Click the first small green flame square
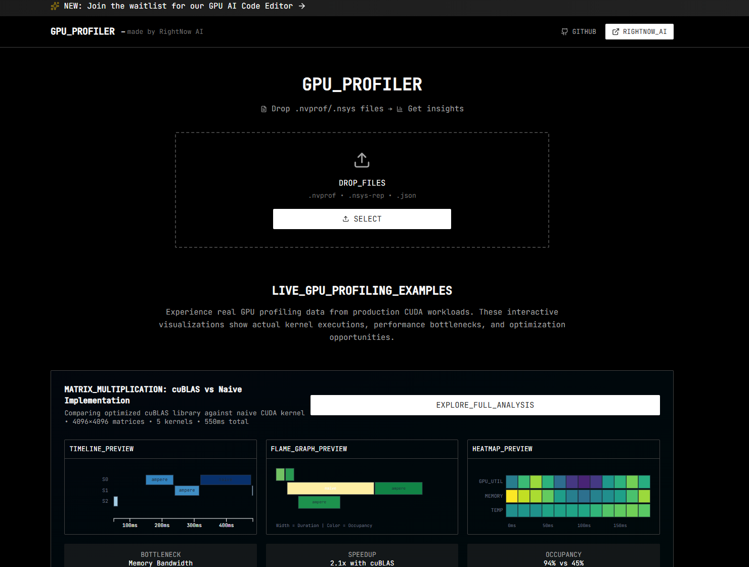 click(x=280, y=474)
